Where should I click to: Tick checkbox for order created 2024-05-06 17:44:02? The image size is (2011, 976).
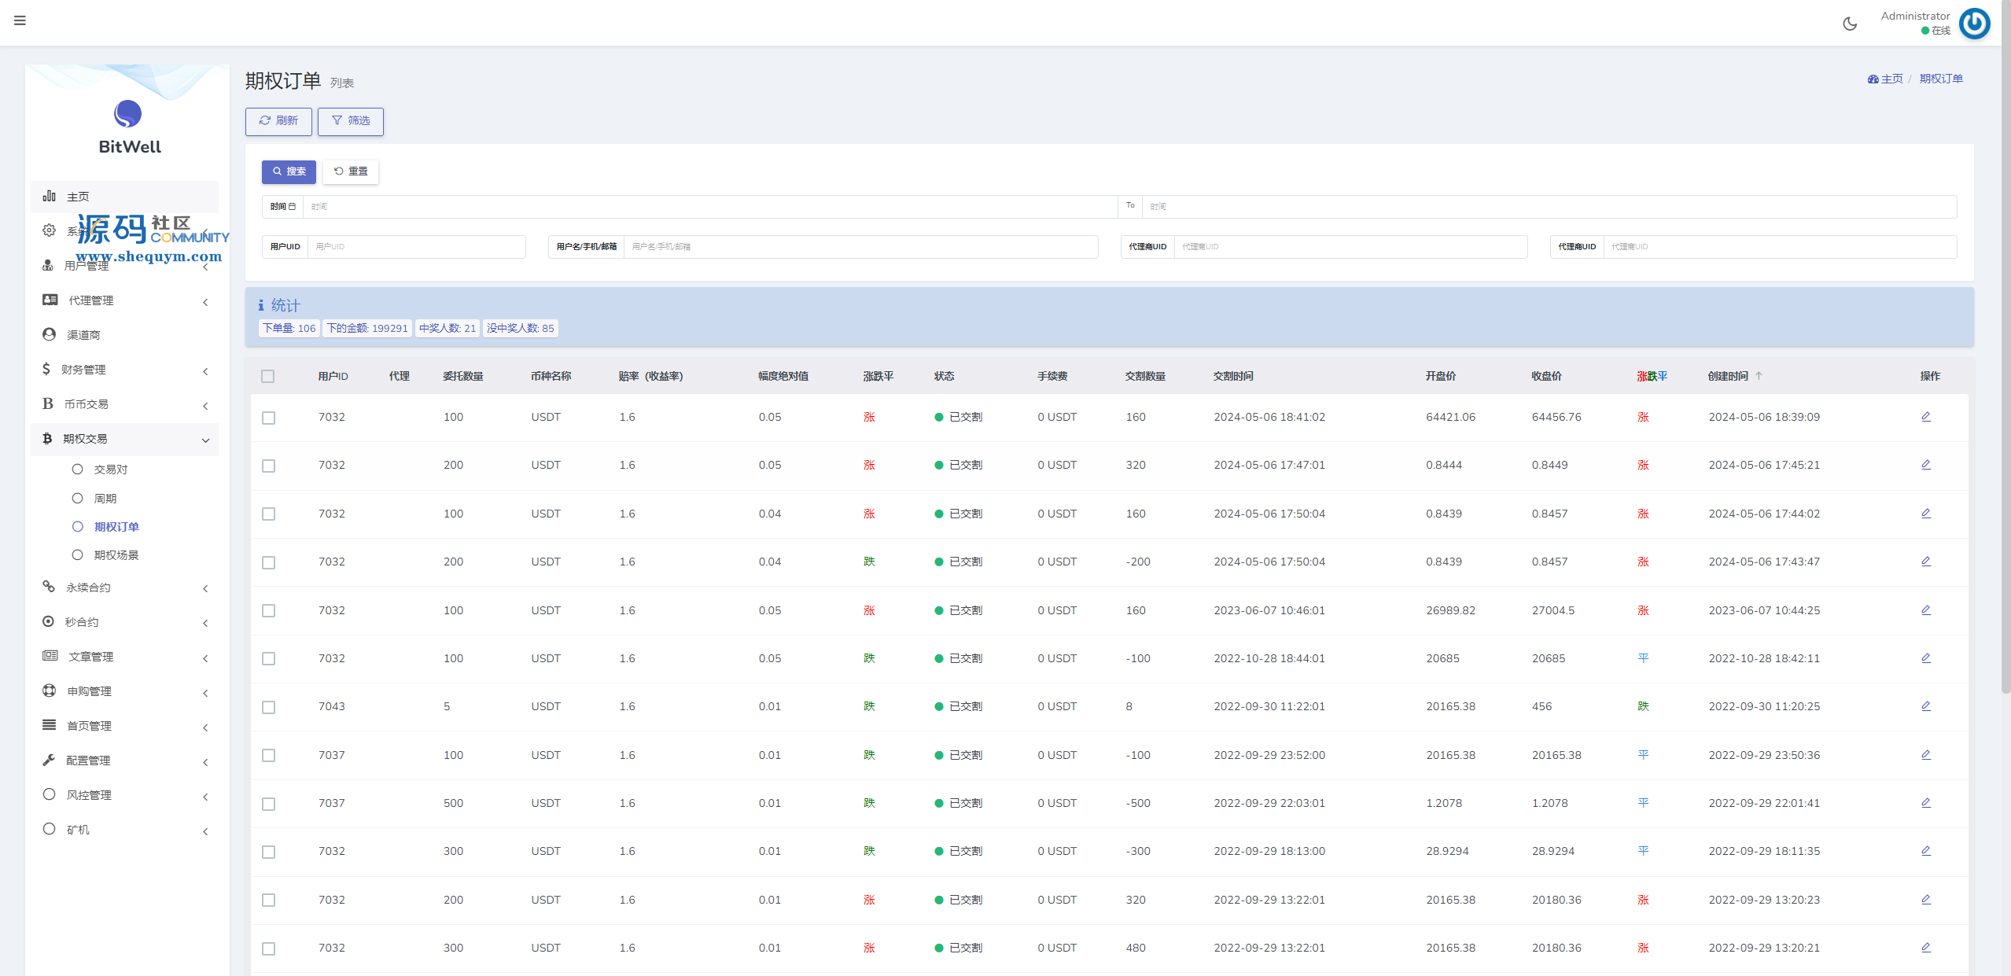(269, 514)
